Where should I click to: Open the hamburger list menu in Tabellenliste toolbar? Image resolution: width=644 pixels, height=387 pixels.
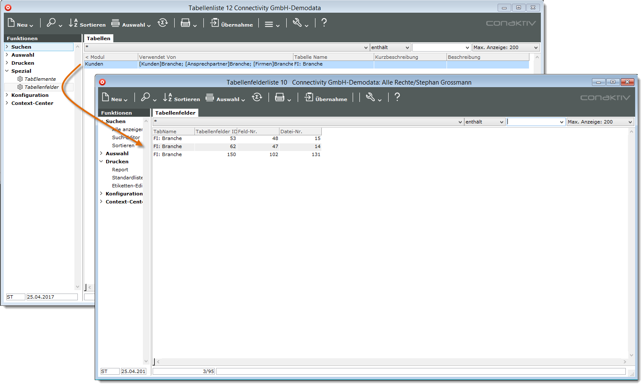269,25
